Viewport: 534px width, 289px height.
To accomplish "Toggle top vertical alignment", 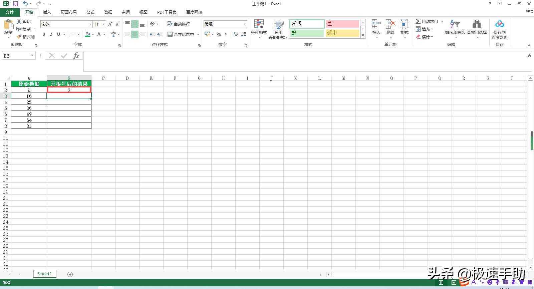I will 127,24.
